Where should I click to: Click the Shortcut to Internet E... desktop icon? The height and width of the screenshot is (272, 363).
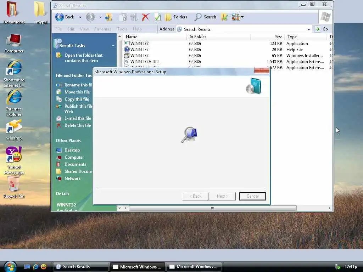pos(14,74)
